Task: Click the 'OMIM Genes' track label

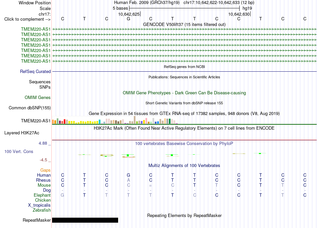Action: 38,98
